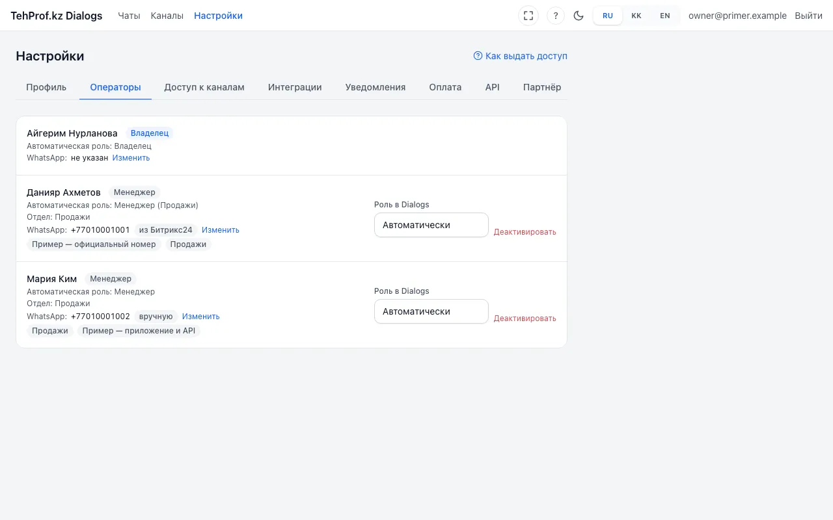Image resolution: width=833 pixels, height=520 pixels.
Task: Toggle fullscreen mode icon
Action: [528, 16]
